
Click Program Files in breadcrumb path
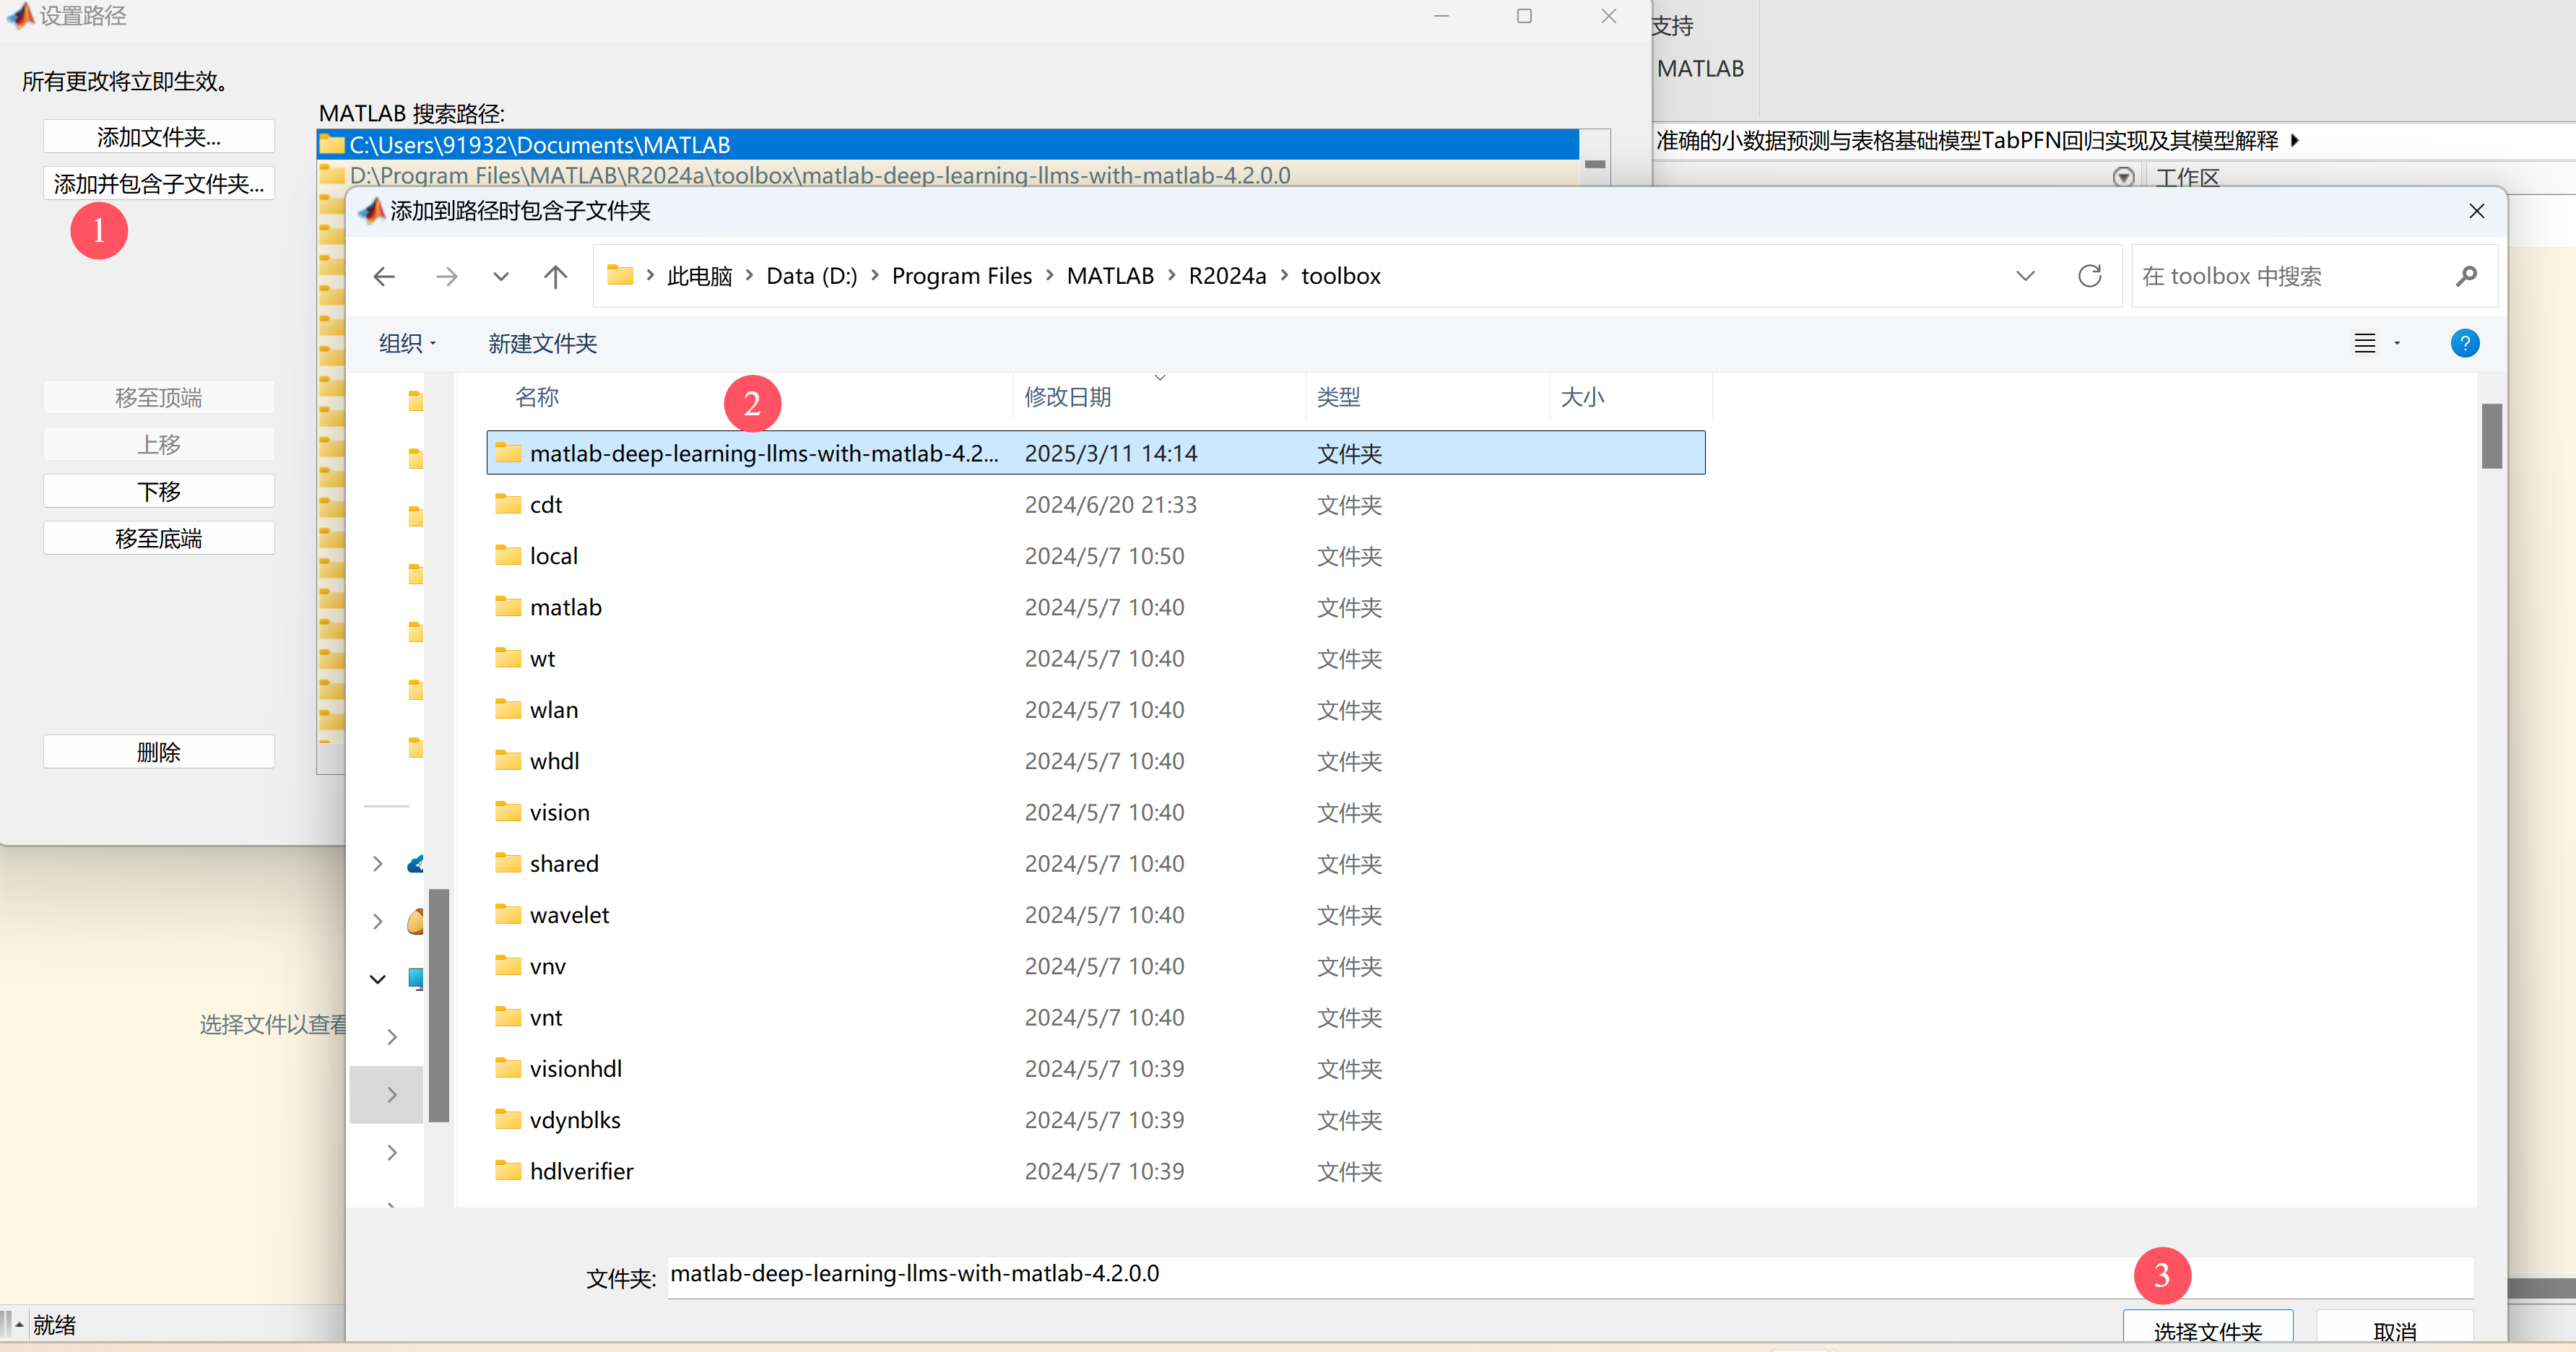click(961, 276)
